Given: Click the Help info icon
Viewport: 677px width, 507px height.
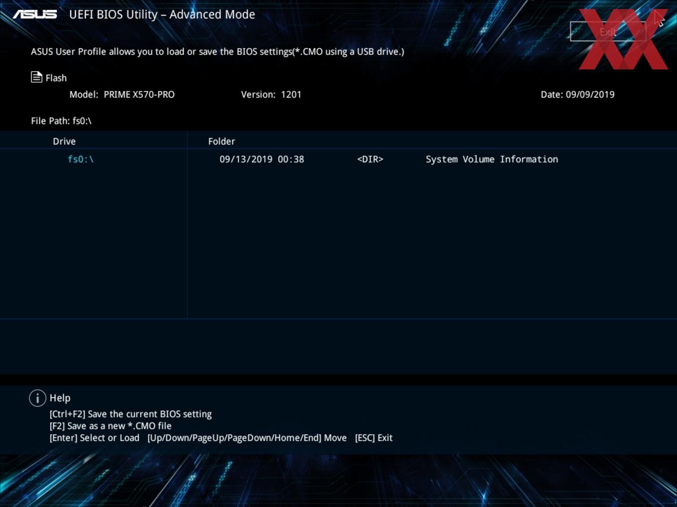Looking at the screenshot, I should pos(37,398).
